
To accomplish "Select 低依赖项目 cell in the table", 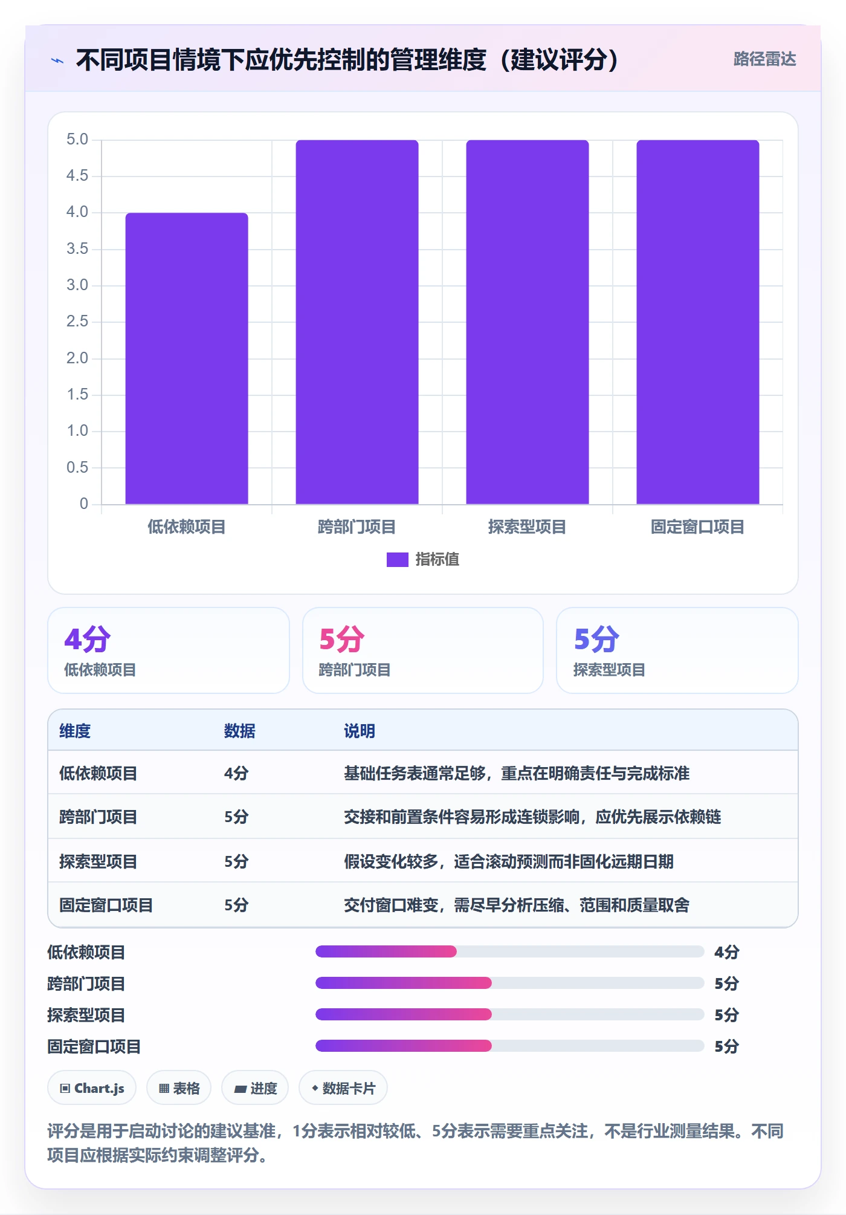I will pyautogui.click(x=98, y=773).
